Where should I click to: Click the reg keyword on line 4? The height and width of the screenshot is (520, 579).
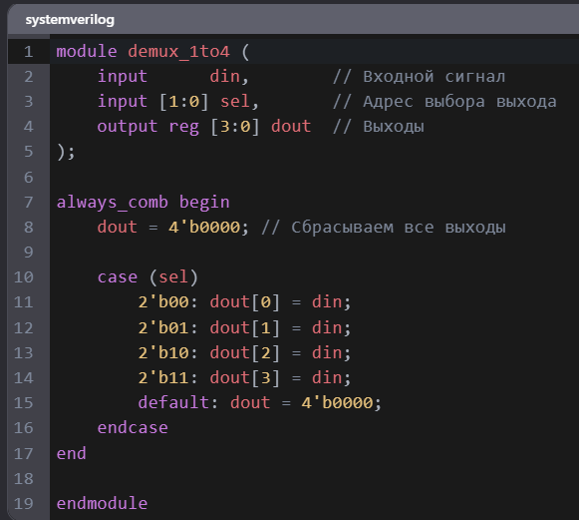coord(184,127)
